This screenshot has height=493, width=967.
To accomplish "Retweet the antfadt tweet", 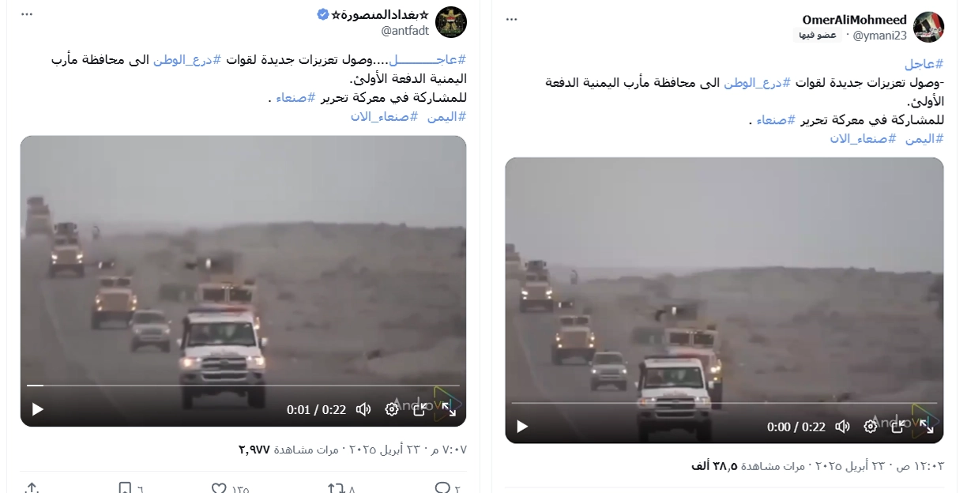I will tap(335, 488).
